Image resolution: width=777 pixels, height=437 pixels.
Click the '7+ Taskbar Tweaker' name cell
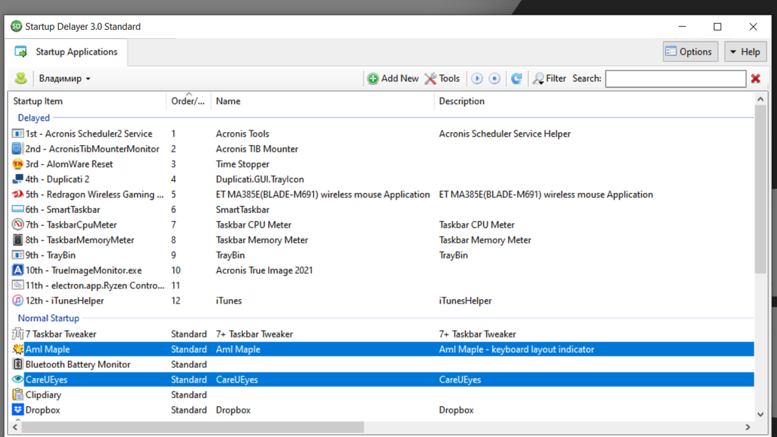pyautogui.click(x=254, y=334)
